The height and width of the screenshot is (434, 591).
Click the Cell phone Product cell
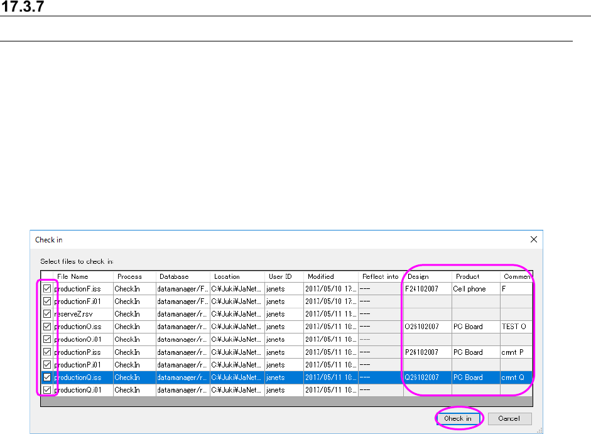470,289
